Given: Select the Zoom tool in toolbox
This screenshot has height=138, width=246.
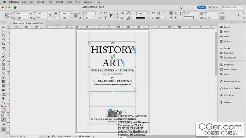Looking at the screenshot, I should [x=3, y=103].
